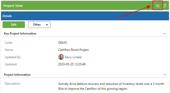Screen dimensions: 170x93
Task: Click the Project Information heading text
Action: point(17,75)
